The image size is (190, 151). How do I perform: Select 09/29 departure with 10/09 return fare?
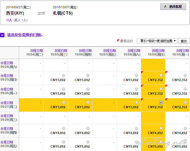coord(161,128)
